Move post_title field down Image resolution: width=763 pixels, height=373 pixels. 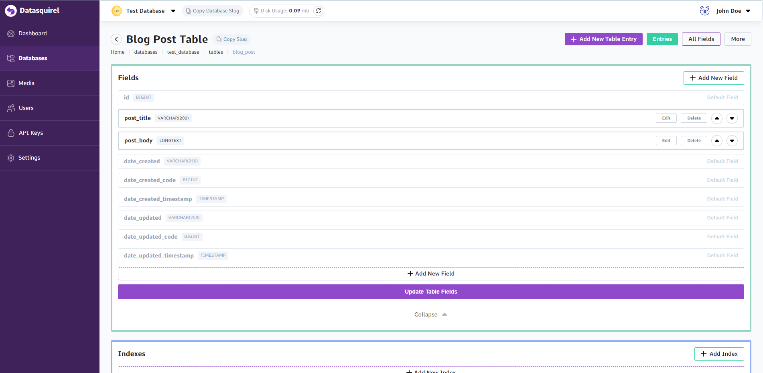732,118
